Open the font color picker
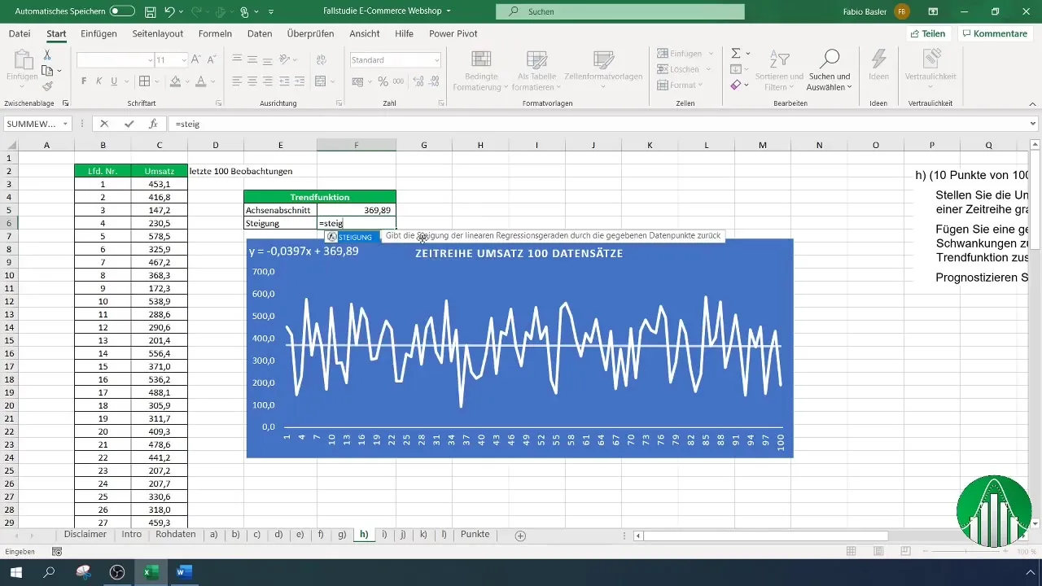This screenshot has width=1042, height=586. [x=199, y=81]
